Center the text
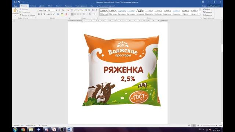This screenshot has height=132, width=235. (75, 14)
